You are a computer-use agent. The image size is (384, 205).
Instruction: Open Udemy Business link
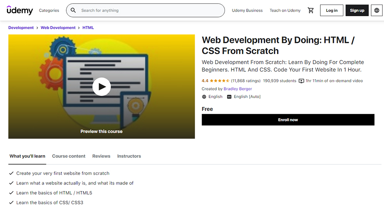[247, 10]
